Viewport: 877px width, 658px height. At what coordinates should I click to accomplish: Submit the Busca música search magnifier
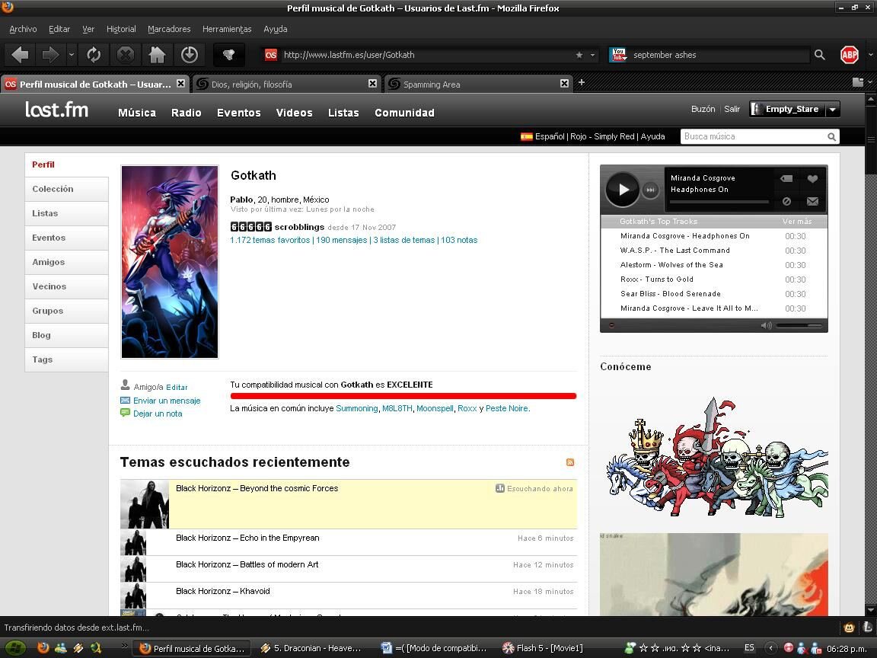[x=831, y=136]
